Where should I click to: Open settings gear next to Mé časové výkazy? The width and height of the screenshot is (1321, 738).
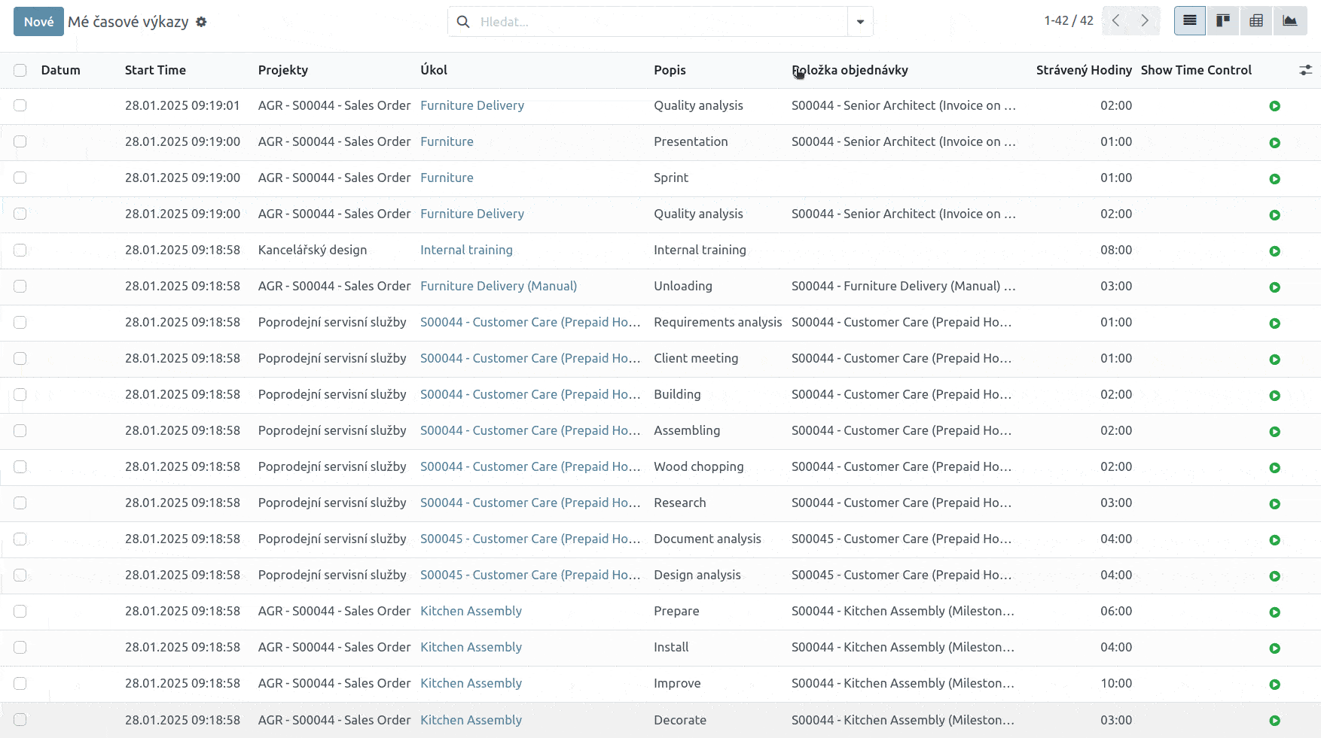coord(201,22)
